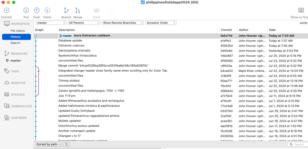
Task: Click the Merge toolbar icon
Action: click(x=78, y=10)
